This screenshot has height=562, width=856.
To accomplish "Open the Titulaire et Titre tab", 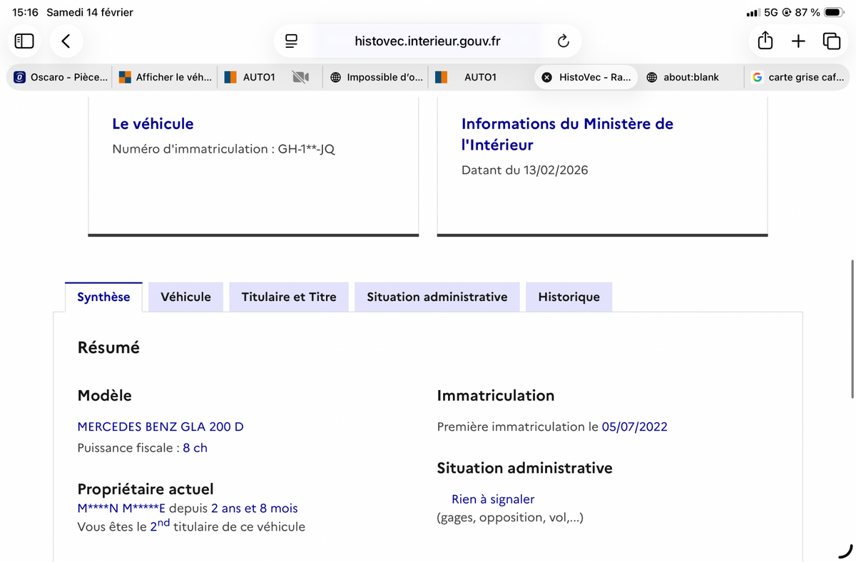I will click(288, 297).
